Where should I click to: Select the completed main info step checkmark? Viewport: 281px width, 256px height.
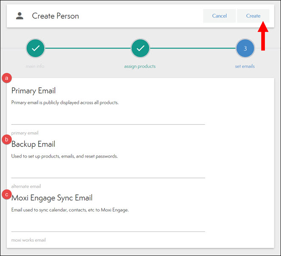tap(35, 48)
